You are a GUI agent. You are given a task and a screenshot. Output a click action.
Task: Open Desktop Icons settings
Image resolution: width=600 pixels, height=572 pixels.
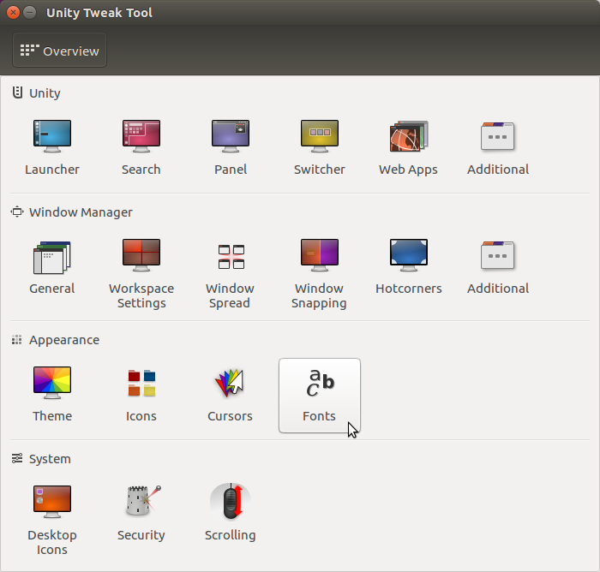coord(52,520)
